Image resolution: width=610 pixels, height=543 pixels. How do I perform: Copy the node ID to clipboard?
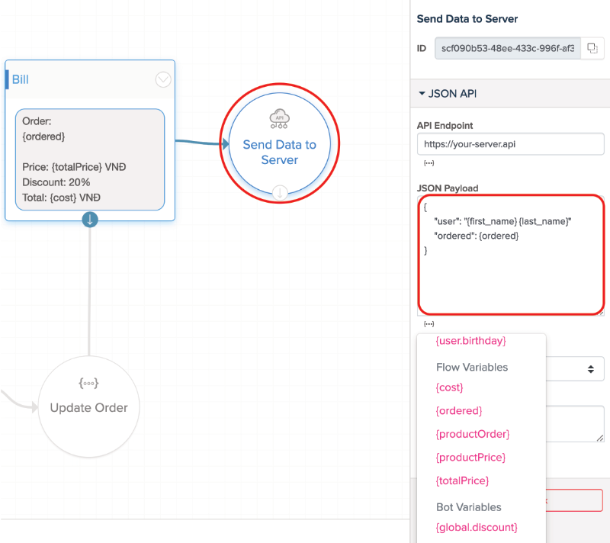click(x=592, y=49)
